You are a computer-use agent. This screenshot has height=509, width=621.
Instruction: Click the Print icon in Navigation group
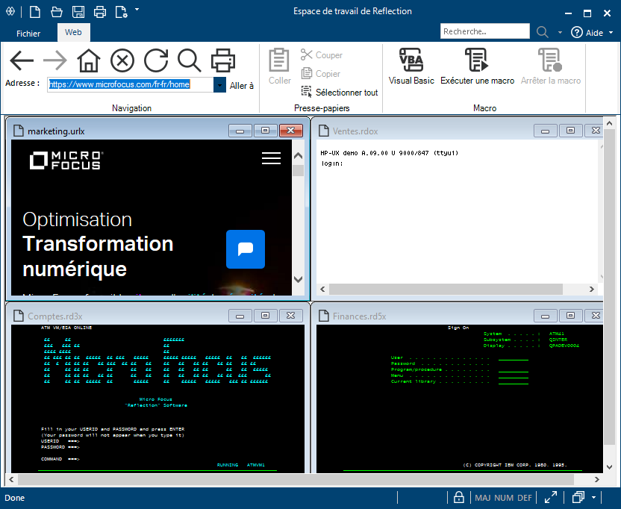pos(222,60)
